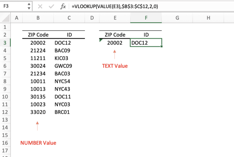234x157 pixels.
Task: Select cell E3 containing text value 20002
Action: pos(114,42)
